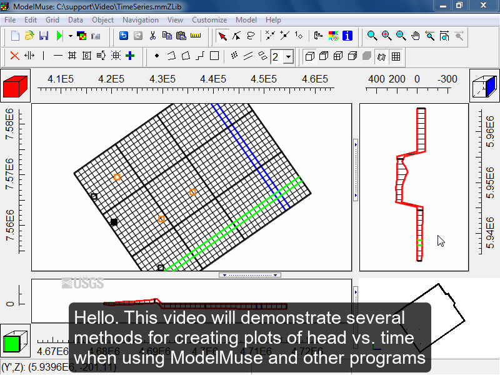Viewport: 500px width, 375px height.
Task: Toggle the grid display in 3D view
Action: click(x=397, y=56)
